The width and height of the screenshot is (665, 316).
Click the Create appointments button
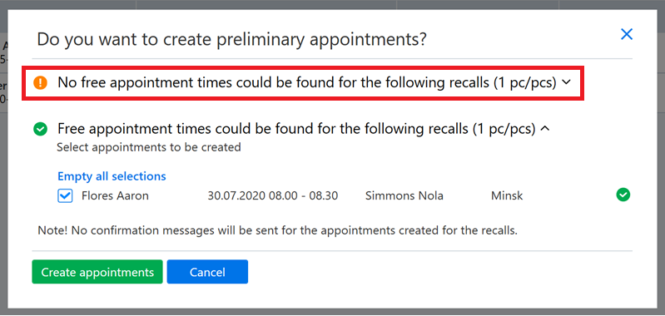[97, 272]
